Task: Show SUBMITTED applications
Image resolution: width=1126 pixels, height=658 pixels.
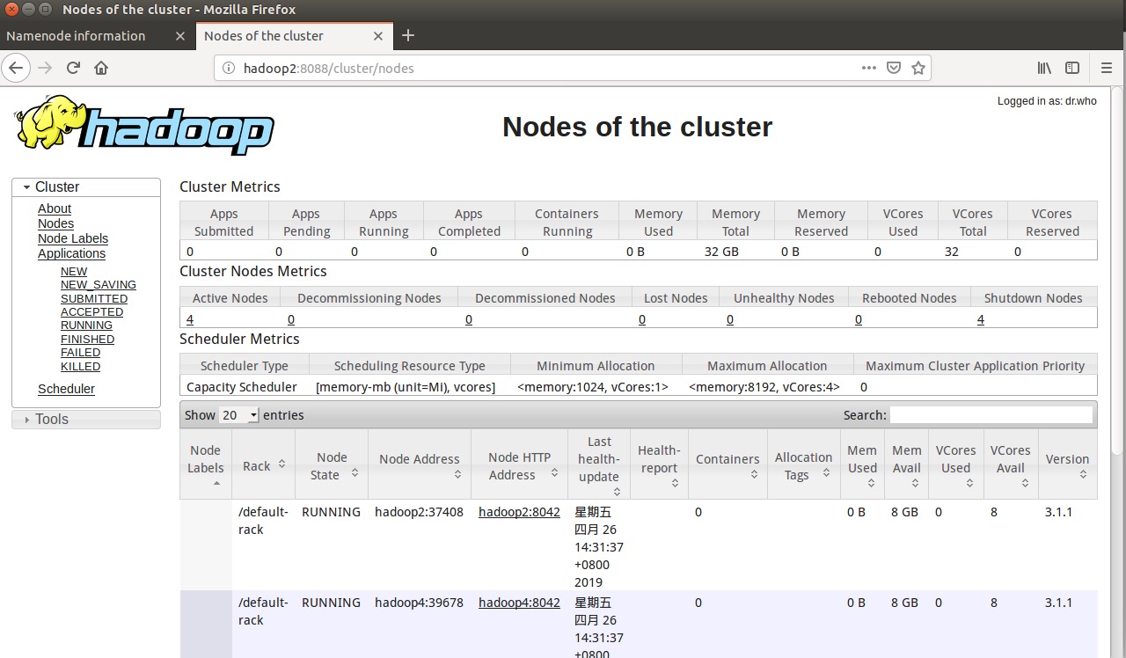Action: [94, 299]
